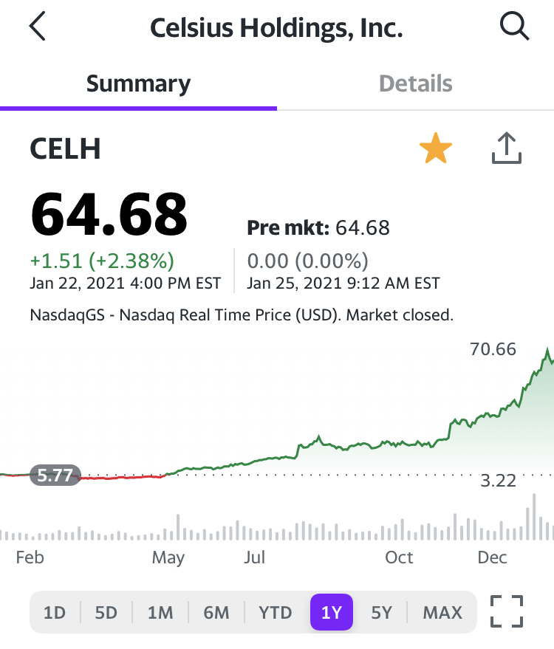The height and width of the screenshot is (649, 554).
Task: Open search with the magnifier icon
Action: click(514, 27)
